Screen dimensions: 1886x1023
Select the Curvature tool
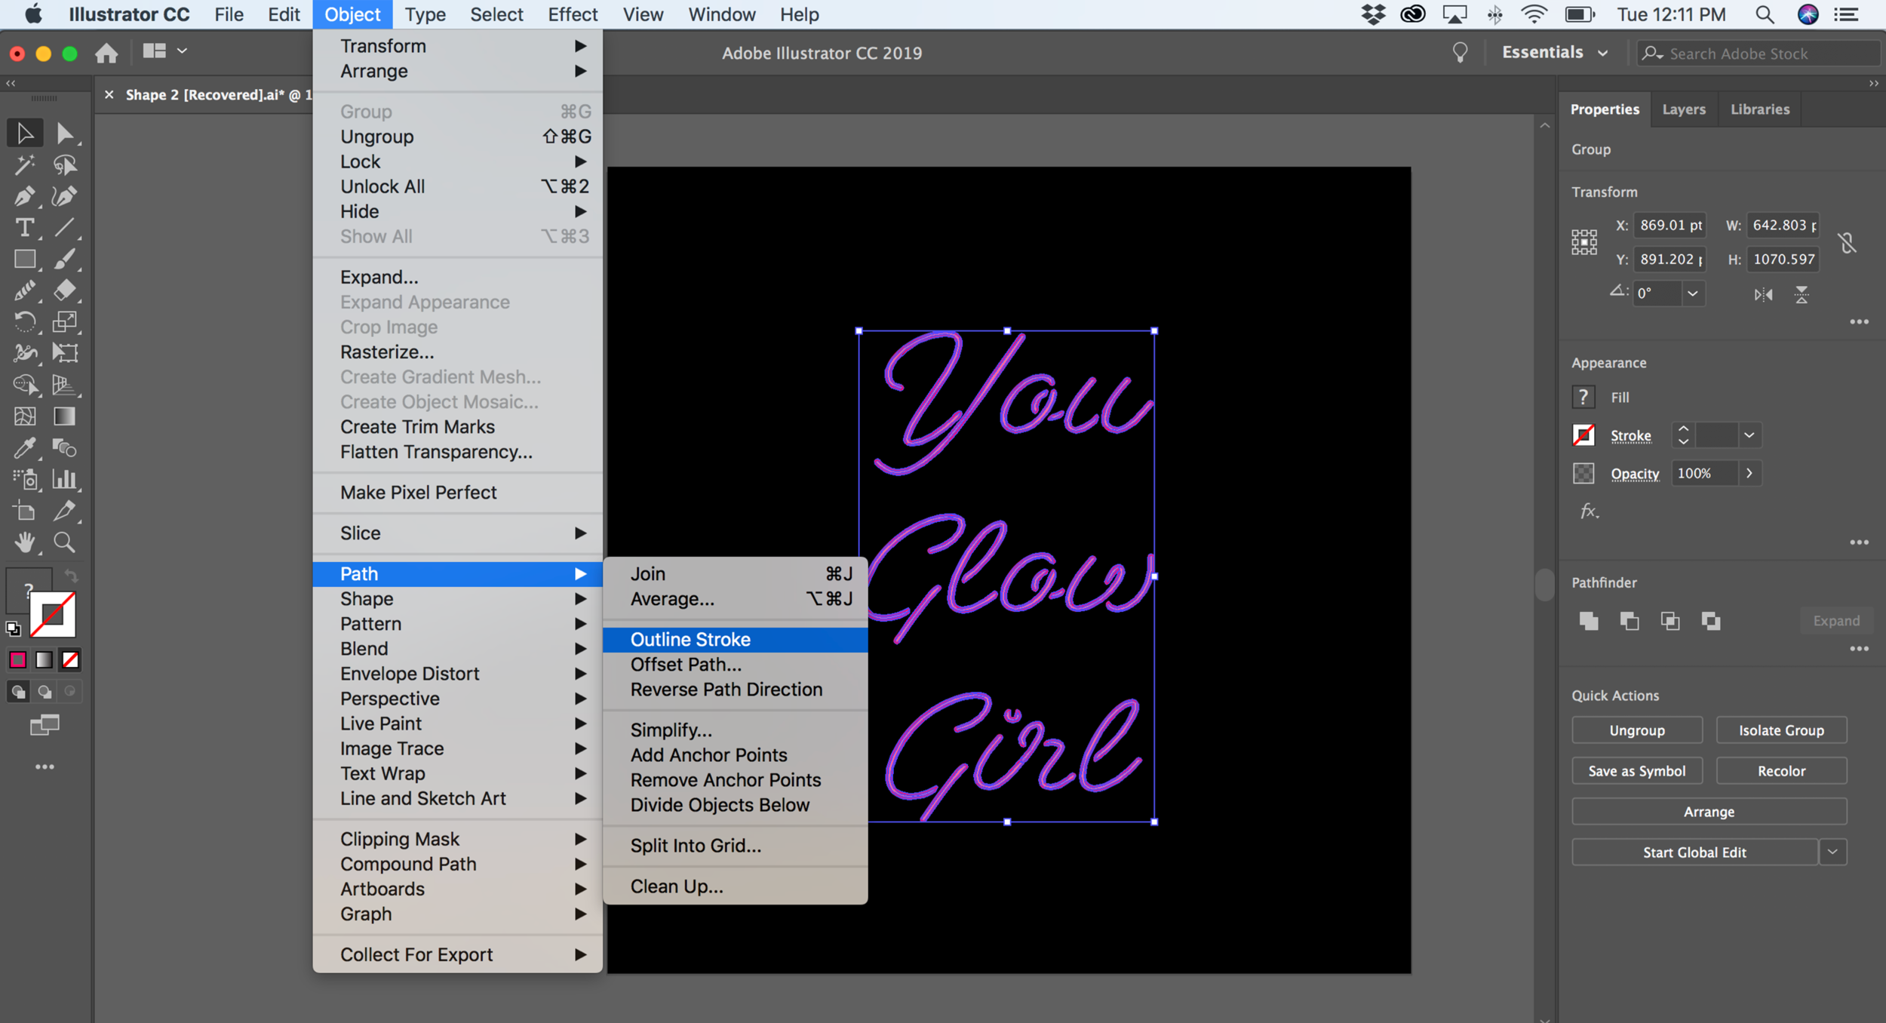(65, 196)
